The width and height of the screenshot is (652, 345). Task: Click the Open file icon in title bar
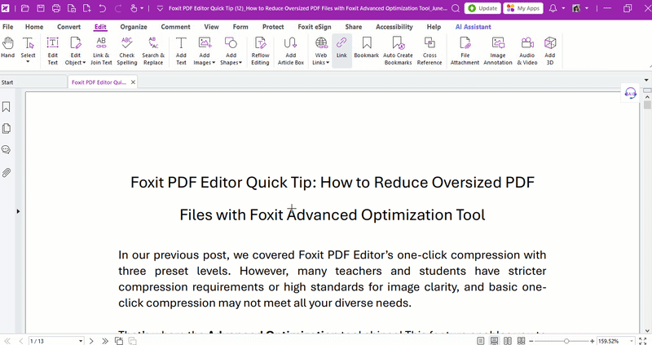click(x=25, y=8)
